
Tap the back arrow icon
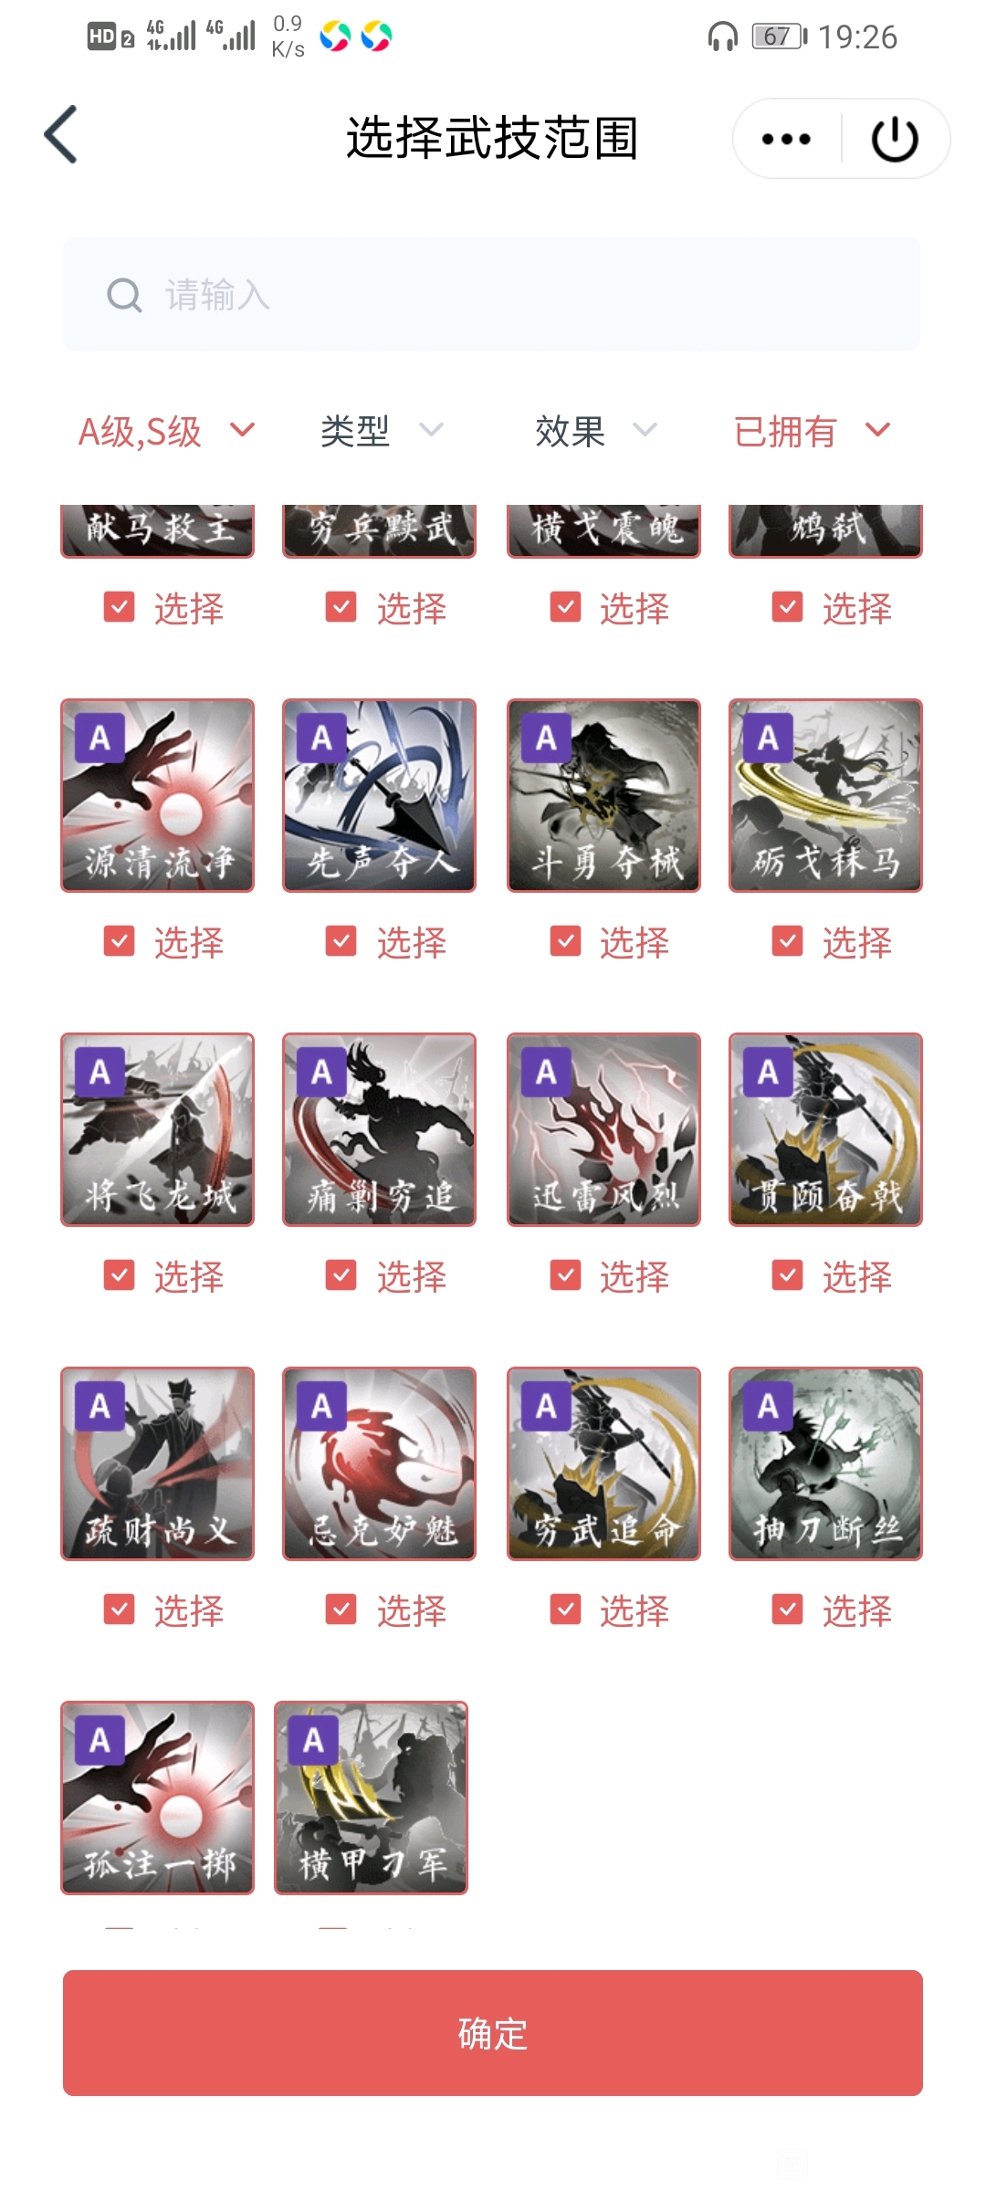point(61,135)
